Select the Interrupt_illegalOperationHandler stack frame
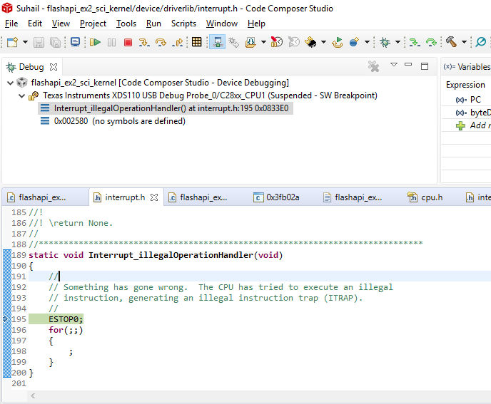The height and width of the screenshot is (404, 491). pyautogui.click(x=166, y=108)
